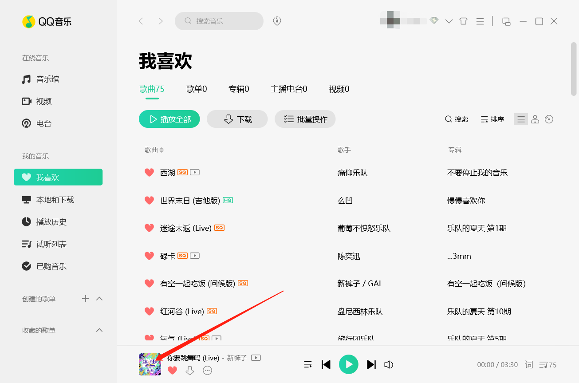This screenshot has width=579, height=383.
Task: Expand the account dropdown arrow
Action: (449, 21)
